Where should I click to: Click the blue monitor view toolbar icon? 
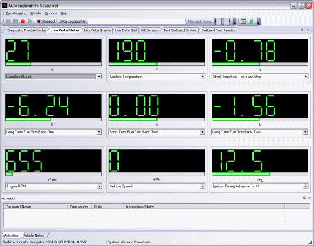click(243, 21)
